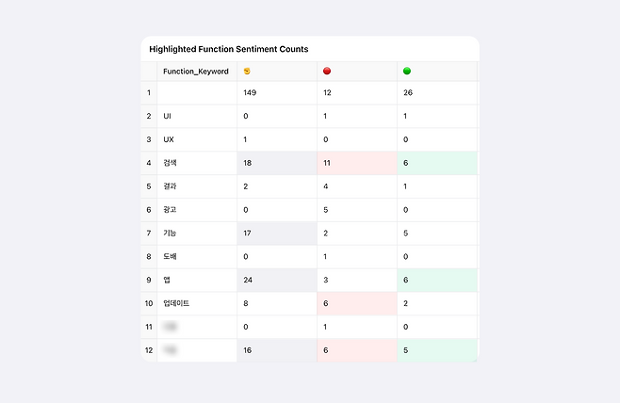
Task: Click the table title Highlighted Function Sentiment Counts
Action: (228, 49)
